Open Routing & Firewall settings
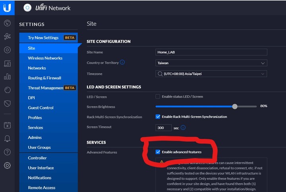Viewport: 286px width, 192px height. pos(49,78)
